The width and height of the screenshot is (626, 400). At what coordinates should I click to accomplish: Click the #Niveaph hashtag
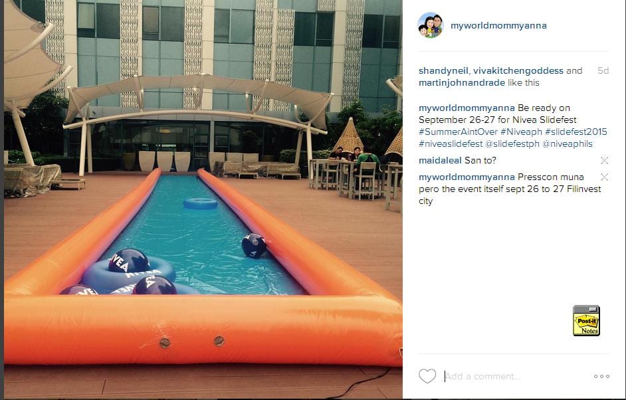pos(521,132)
